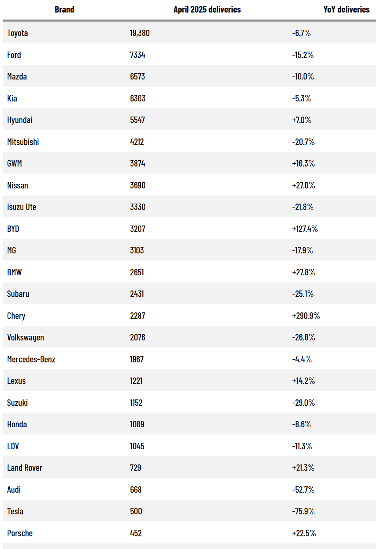Select GWM's 3874 deliveries number
The image size is (376, 549).
(x=138, y=163)
